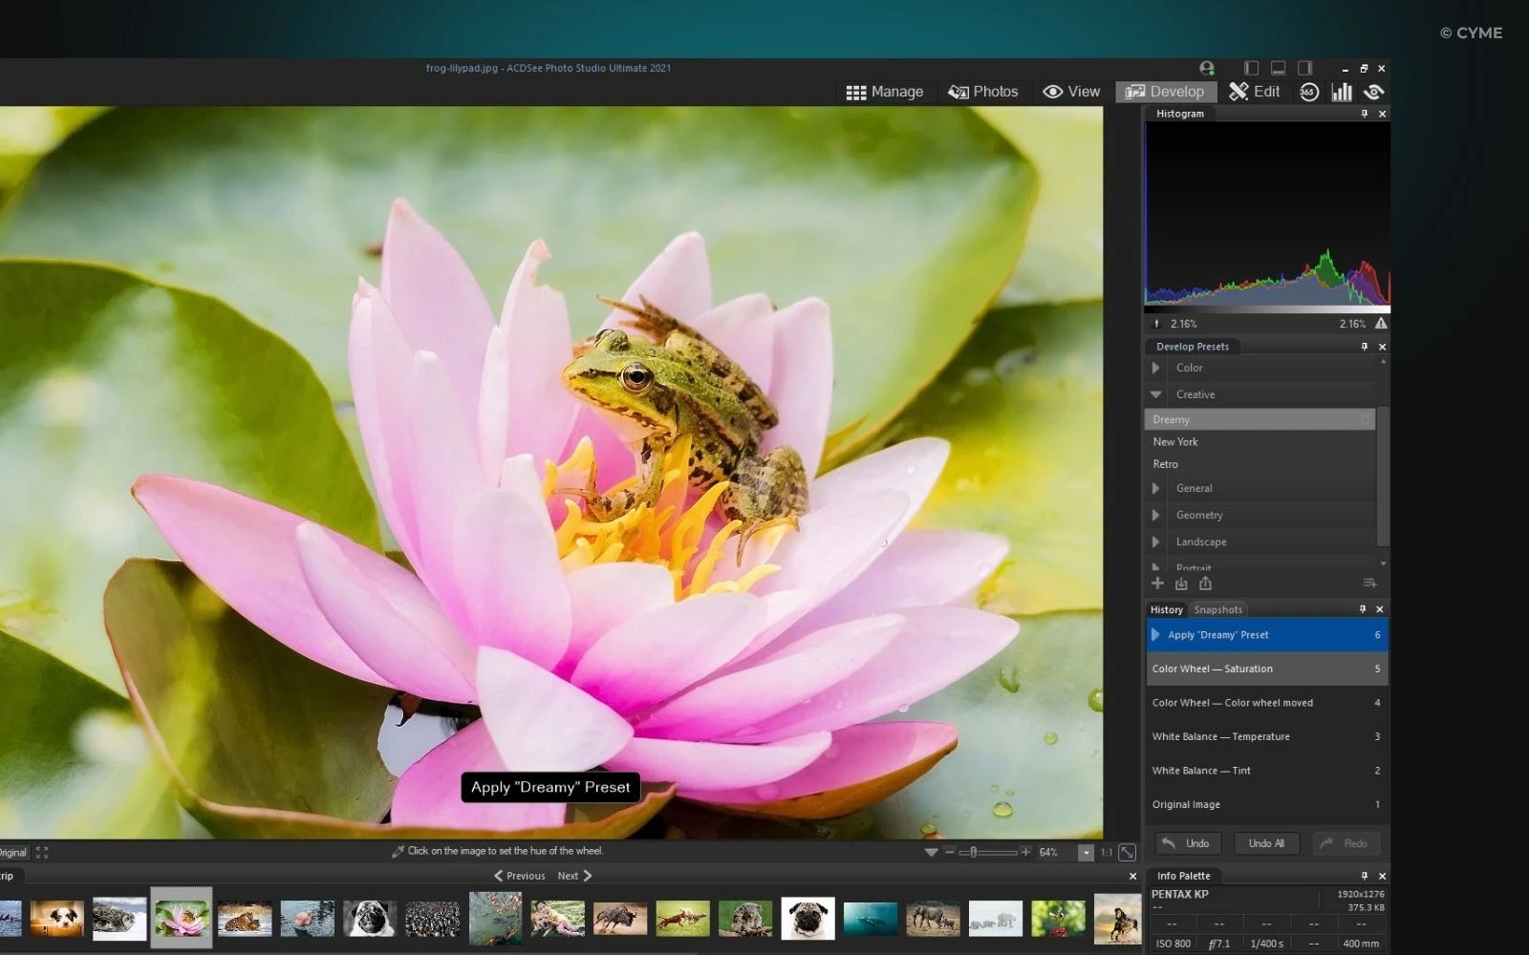Switch to Edit mode
Image resolution: width=1529 pixels, height=955 pixels.
1254,92
